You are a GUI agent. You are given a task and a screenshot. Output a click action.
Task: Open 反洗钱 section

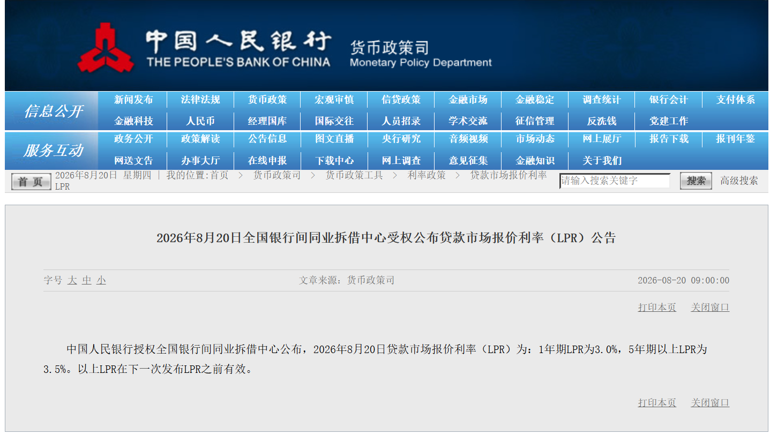pyautogui.click(x=602, y=121)
